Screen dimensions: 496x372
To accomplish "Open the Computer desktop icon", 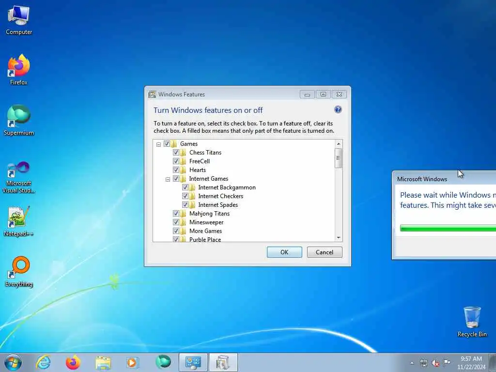I will 19,20.
